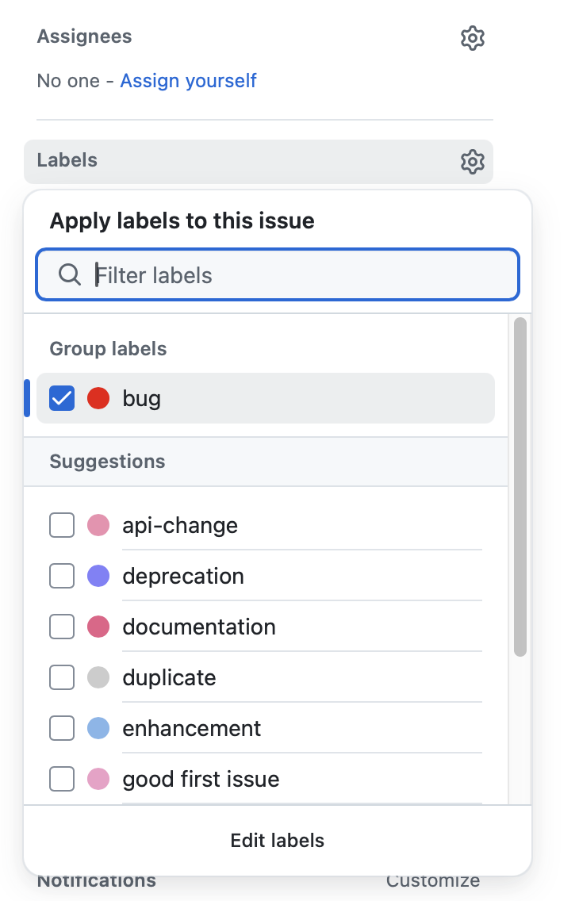
Task: Toggle the enhancement label checkbox
Action: tap(62, 728)
